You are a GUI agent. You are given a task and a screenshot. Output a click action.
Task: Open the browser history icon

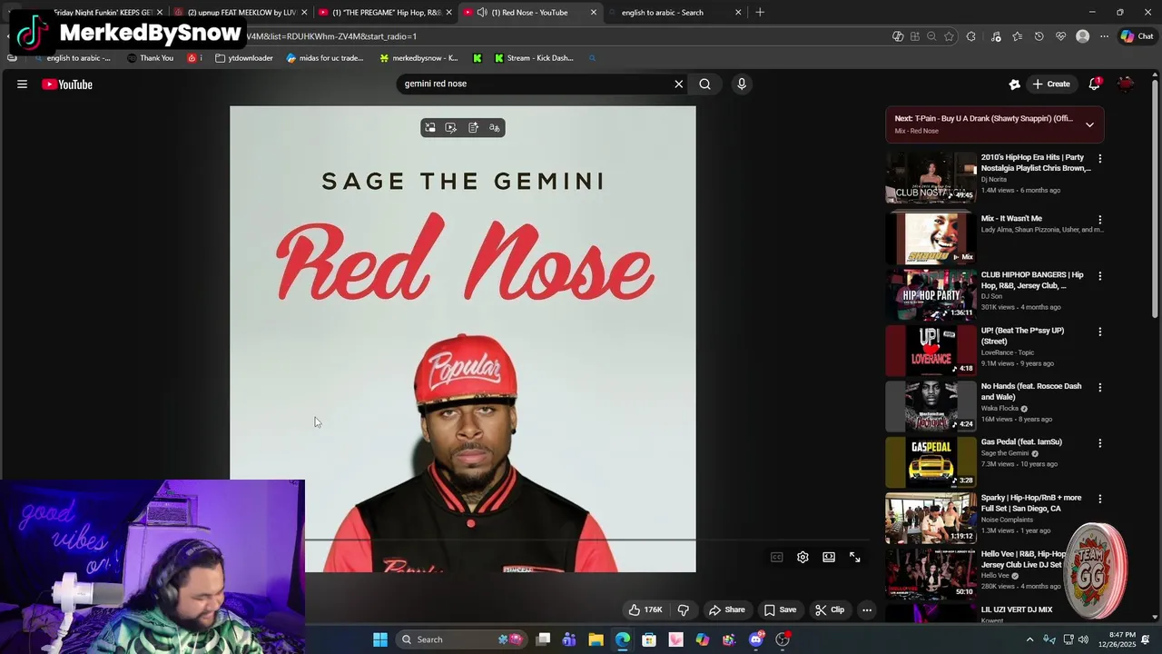click(1039, 36)
